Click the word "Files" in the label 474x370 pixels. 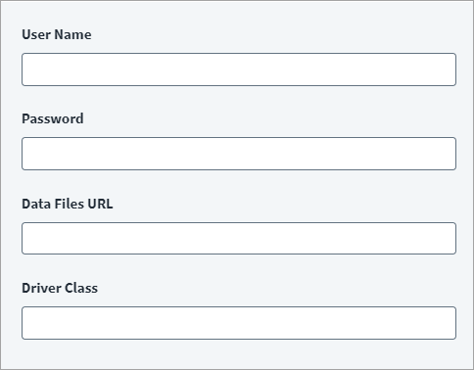[70, 204]
